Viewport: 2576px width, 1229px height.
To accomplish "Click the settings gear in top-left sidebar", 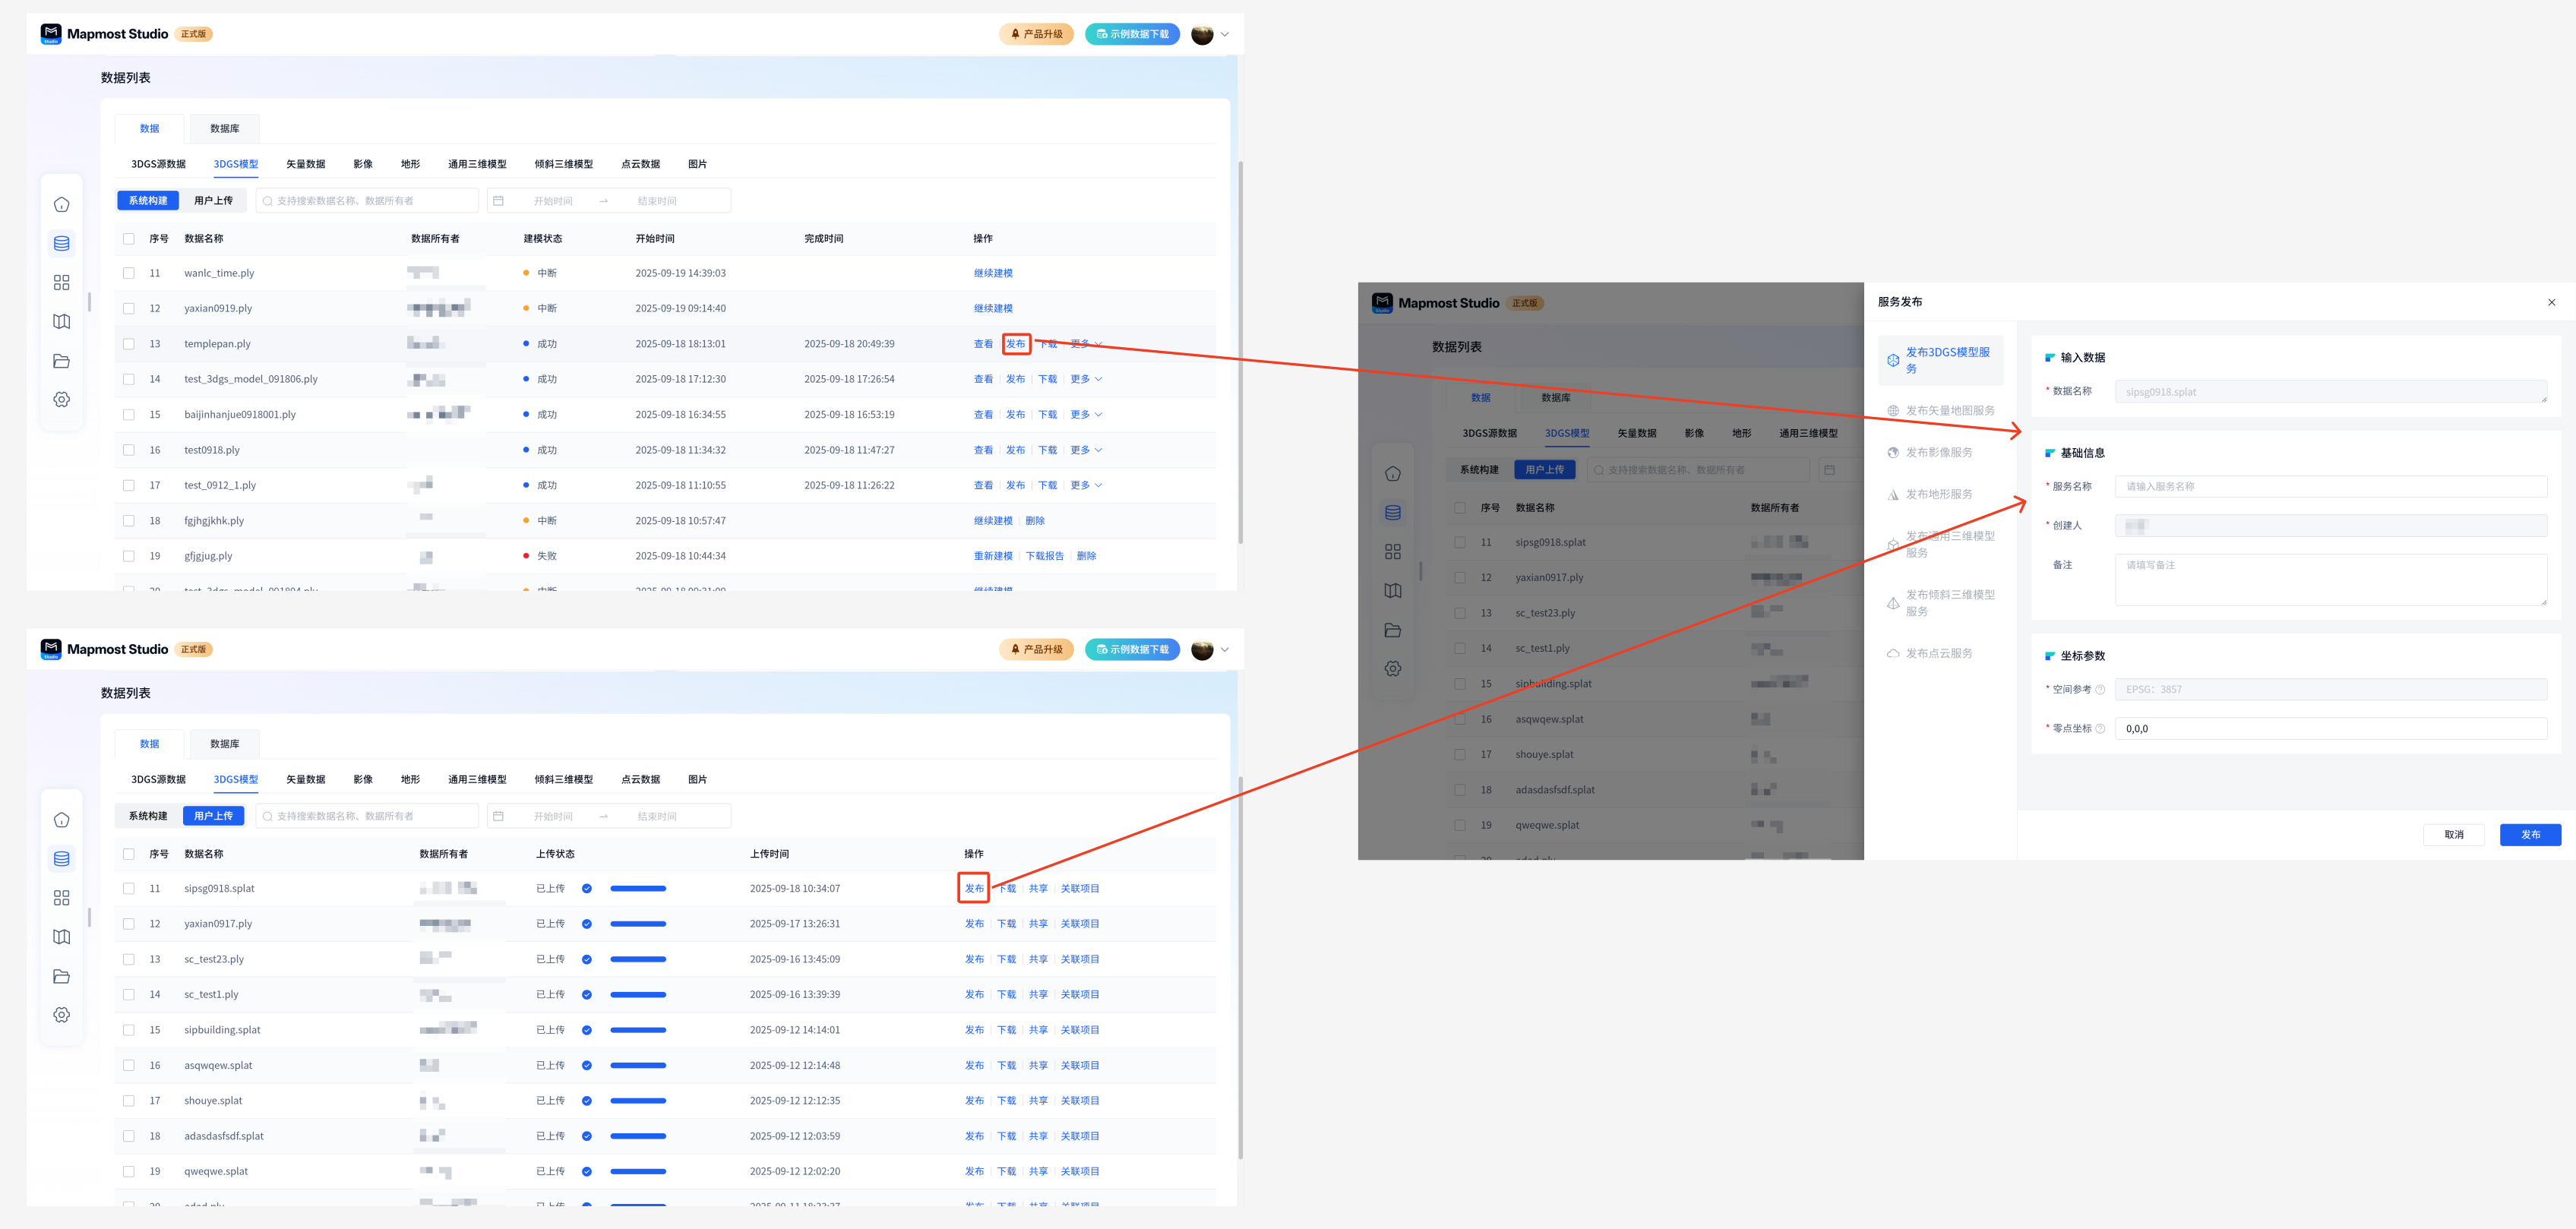I will [x=61, y=399].
